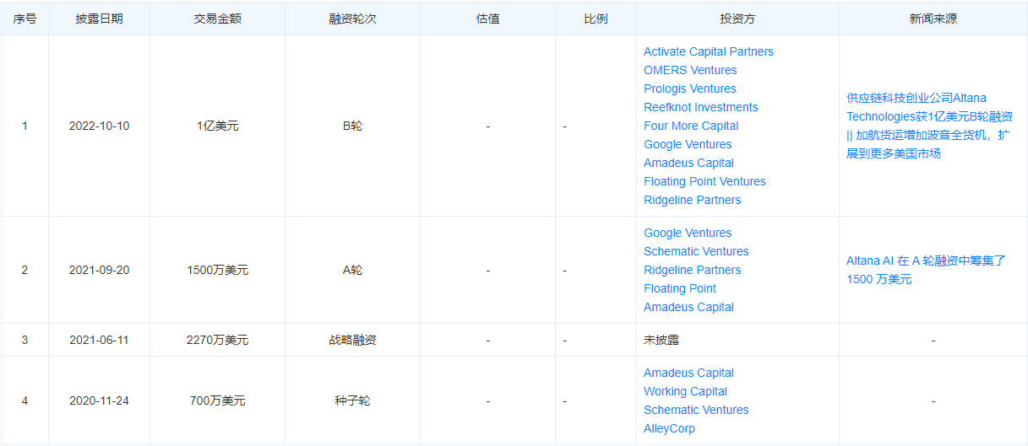Open Amadeus Capital in B轮 row
1028x446 pixels.
(x=688, y=163)
